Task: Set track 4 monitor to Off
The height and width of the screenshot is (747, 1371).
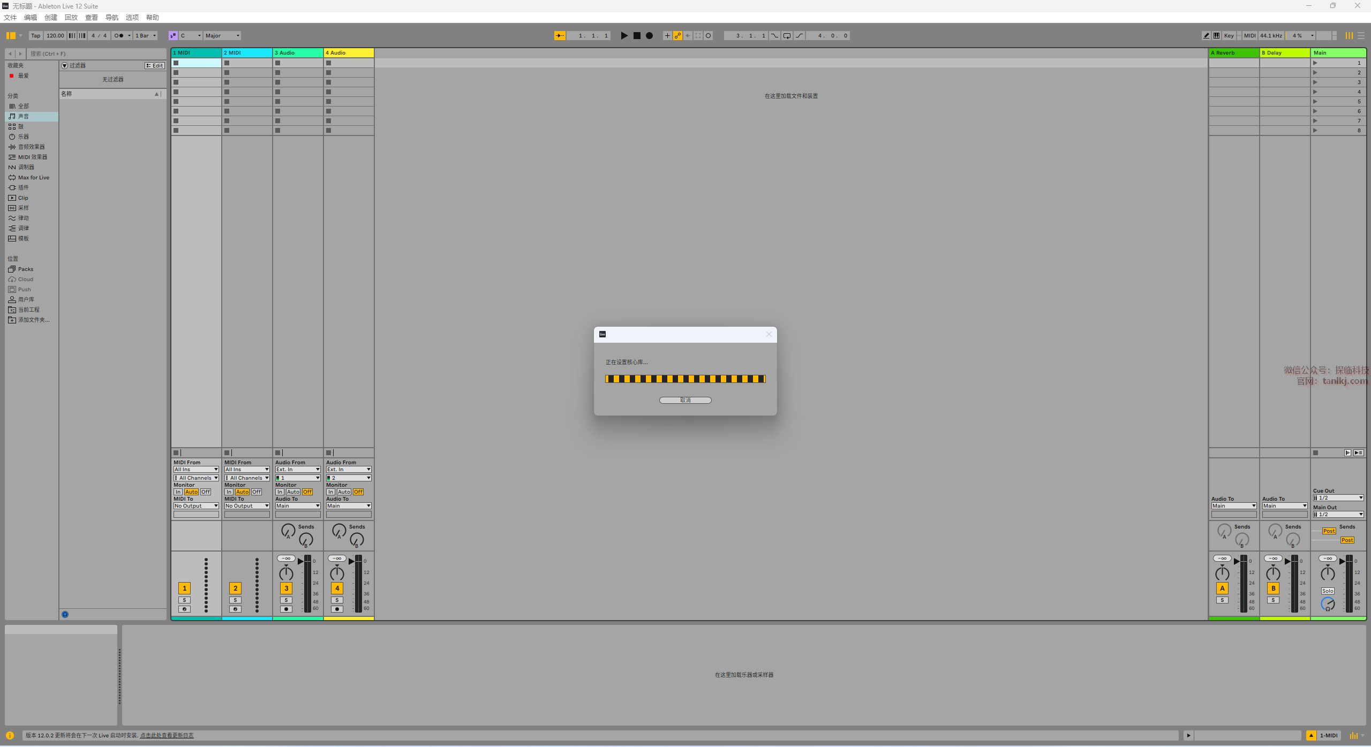Action: coord(358,492)
